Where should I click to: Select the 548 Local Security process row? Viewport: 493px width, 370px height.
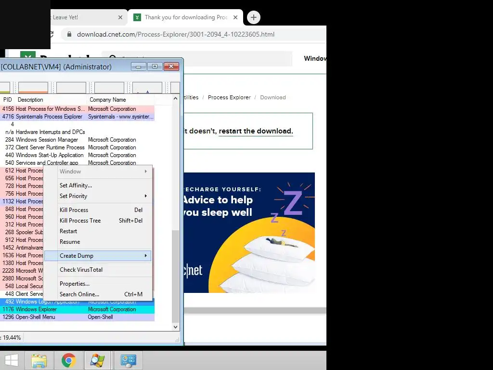point(21,286)
